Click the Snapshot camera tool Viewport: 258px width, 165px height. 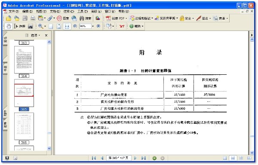31,26
